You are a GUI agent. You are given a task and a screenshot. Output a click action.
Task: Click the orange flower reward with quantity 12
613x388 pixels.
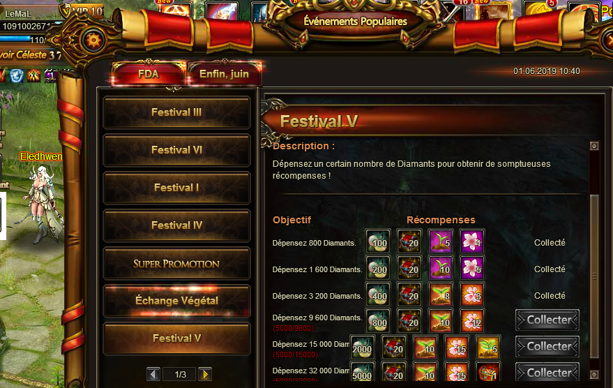click(x=472, y=321)
